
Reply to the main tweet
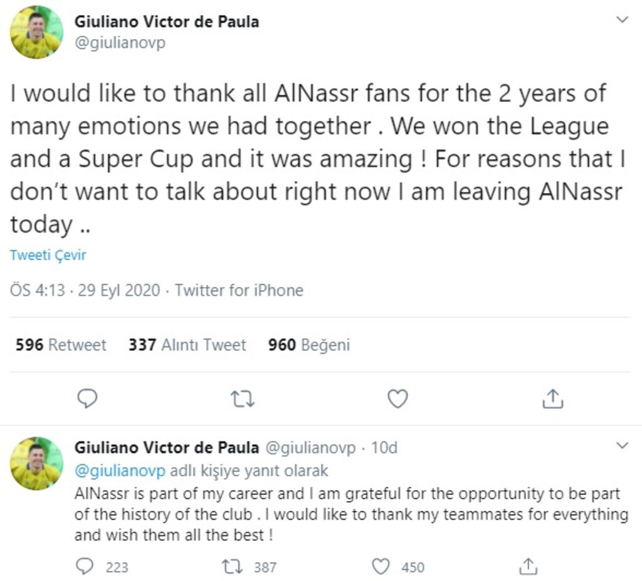pyautogui.click(x=87, y=399)
